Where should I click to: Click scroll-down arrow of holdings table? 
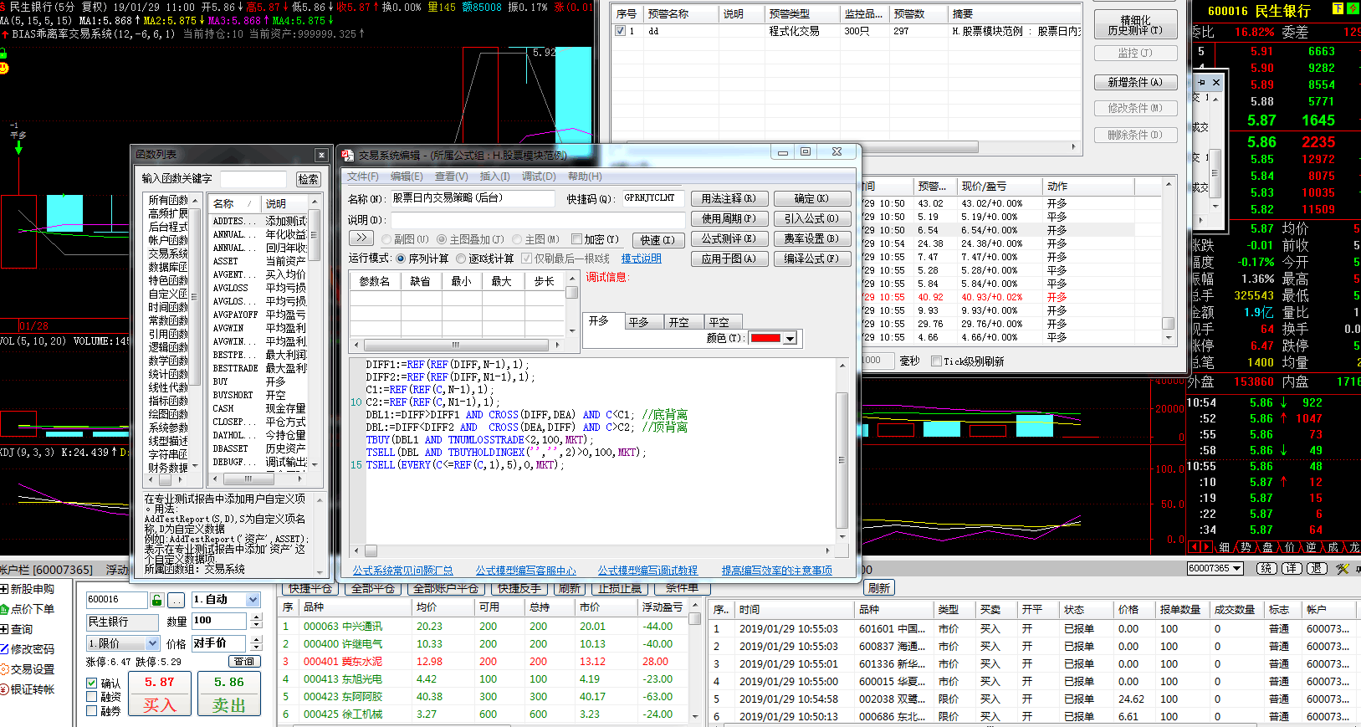[x=694, y=717]
